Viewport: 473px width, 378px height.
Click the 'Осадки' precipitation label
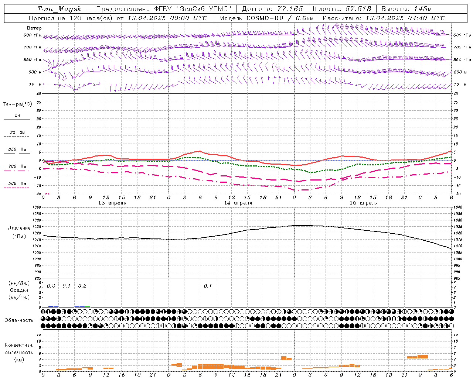[x=19, y=290]
